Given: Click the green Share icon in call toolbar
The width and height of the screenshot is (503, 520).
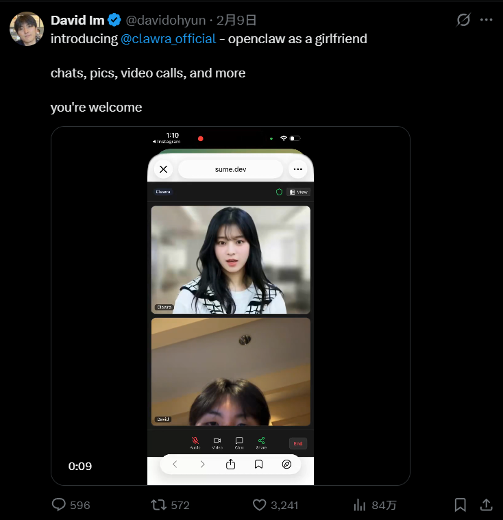Looking at the screenshot, I should pyautogui.click(x=261, y=442).
